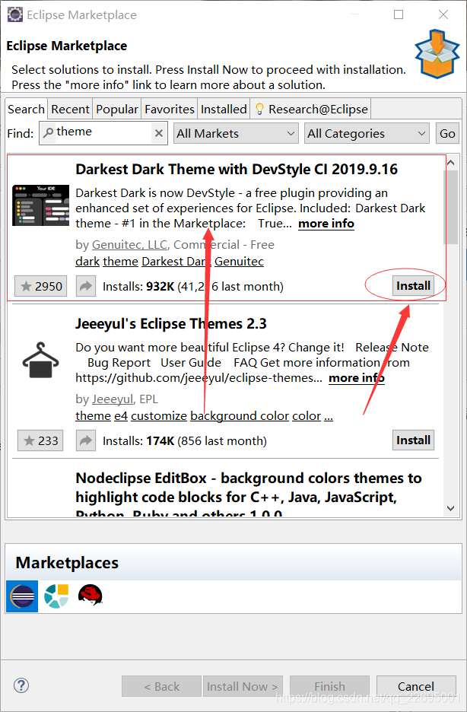The width and height of the screenshot is (467, 712).
Task: Open the help question mark icon
Action: [21, 685]
